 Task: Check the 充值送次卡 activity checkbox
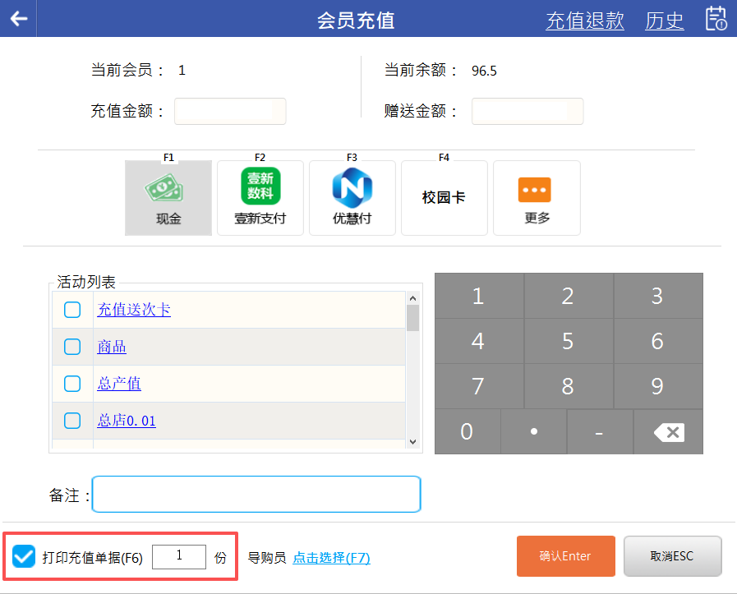(x=72, y=310)
